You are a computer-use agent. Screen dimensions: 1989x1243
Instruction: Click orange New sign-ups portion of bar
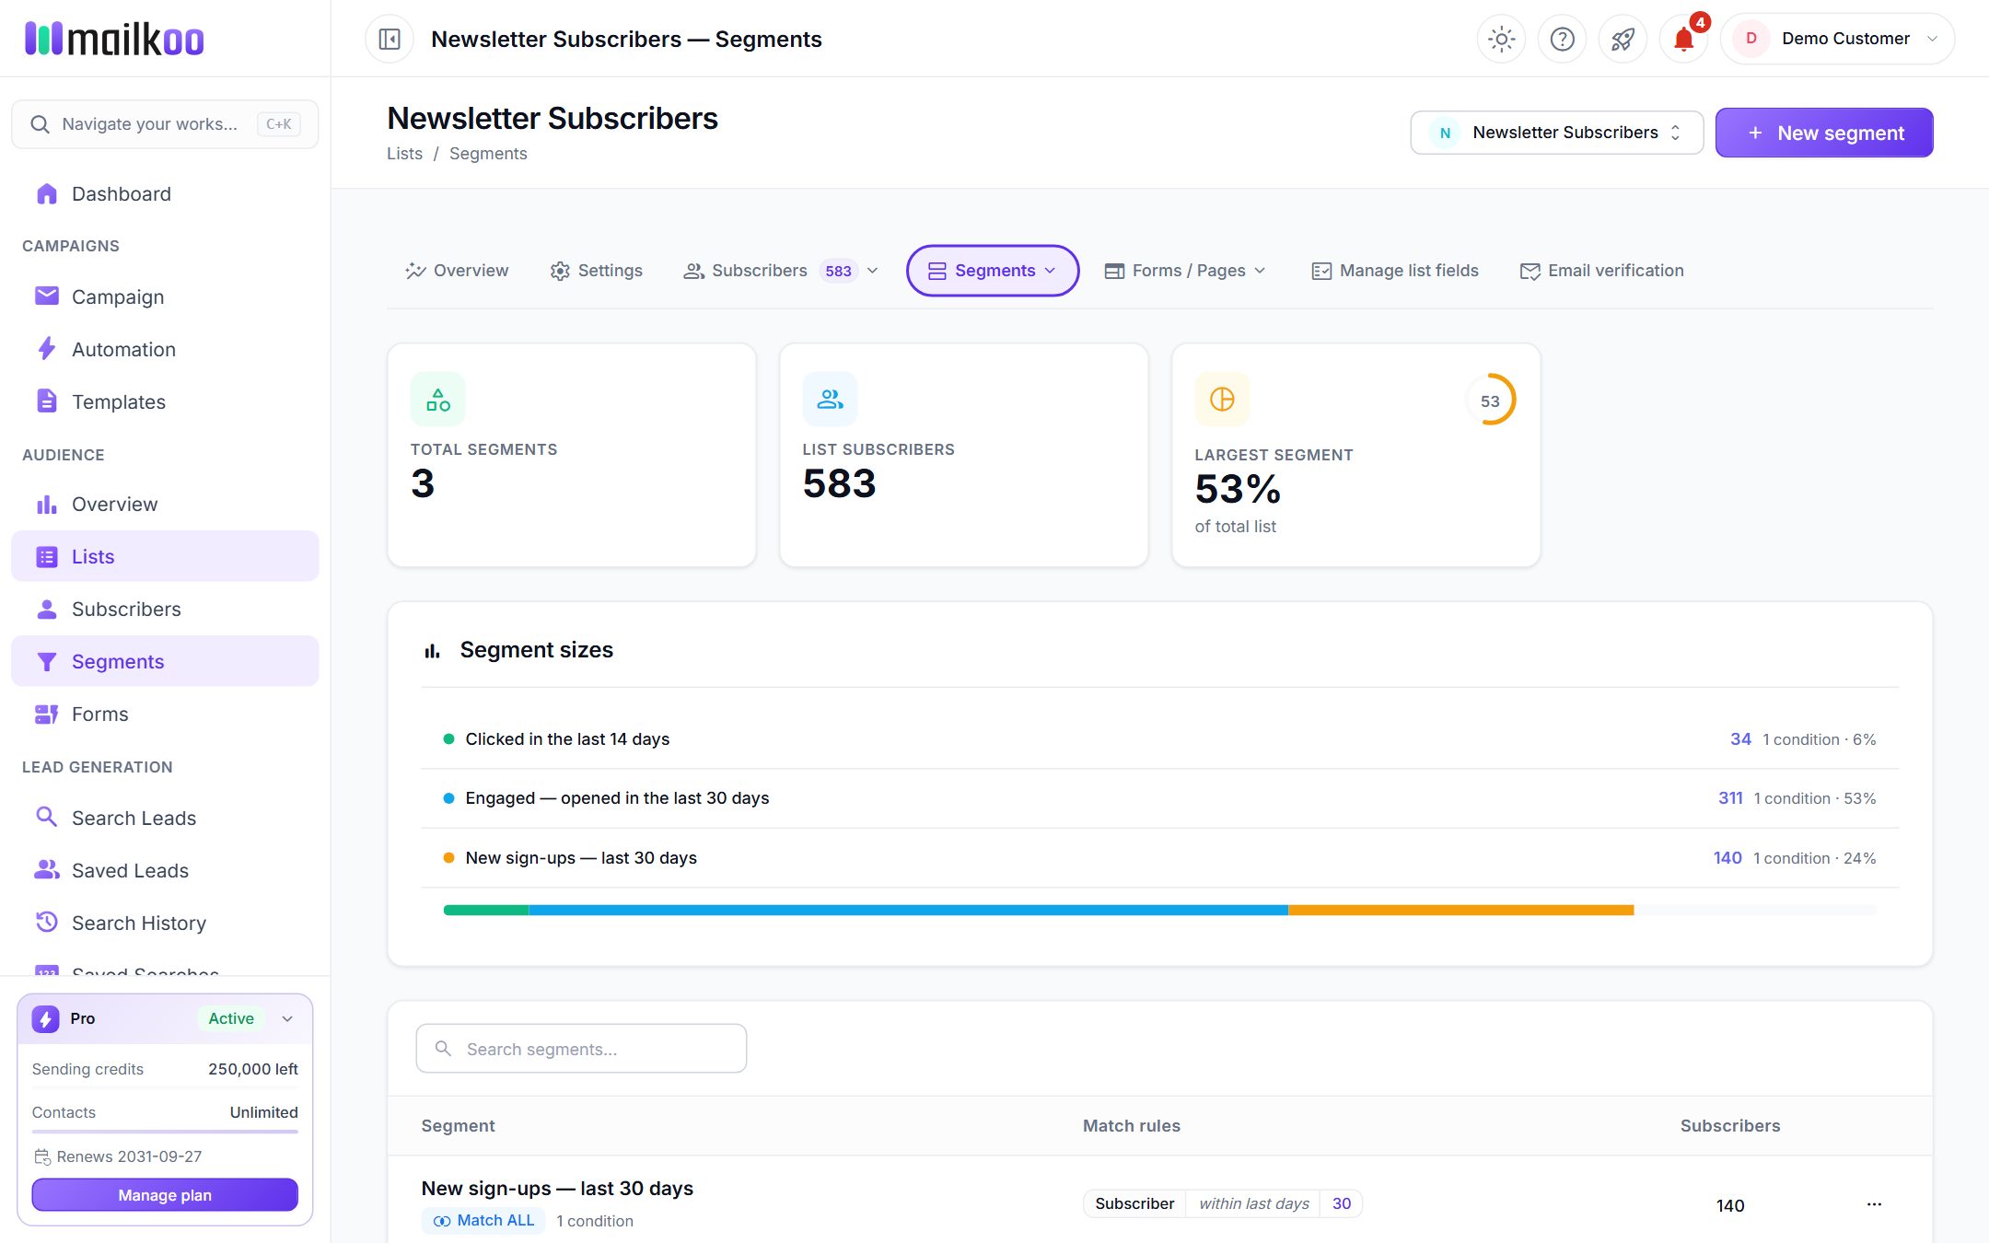(1460, 910)
